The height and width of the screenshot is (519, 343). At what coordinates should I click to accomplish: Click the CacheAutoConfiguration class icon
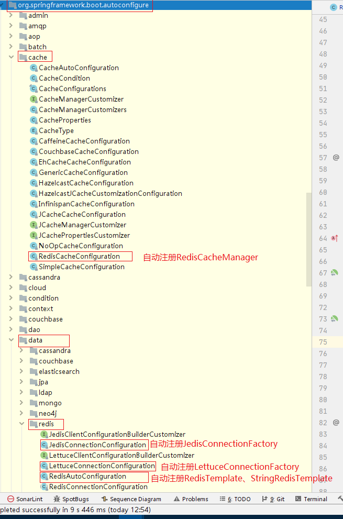34,68
